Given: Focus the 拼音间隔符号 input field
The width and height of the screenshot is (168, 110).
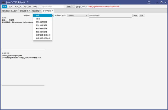Looking at the screenshot, I should 110,16.
